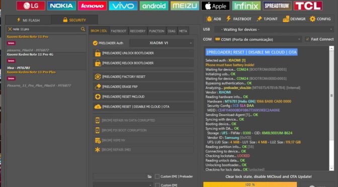
Task: Open the DIAG tab
Action: [172, 31]
